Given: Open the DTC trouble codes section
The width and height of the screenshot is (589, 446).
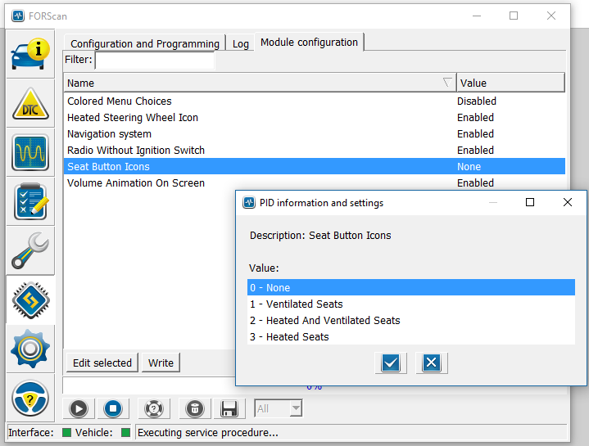Looking at the screenshot, I should [x=30, y=103].
